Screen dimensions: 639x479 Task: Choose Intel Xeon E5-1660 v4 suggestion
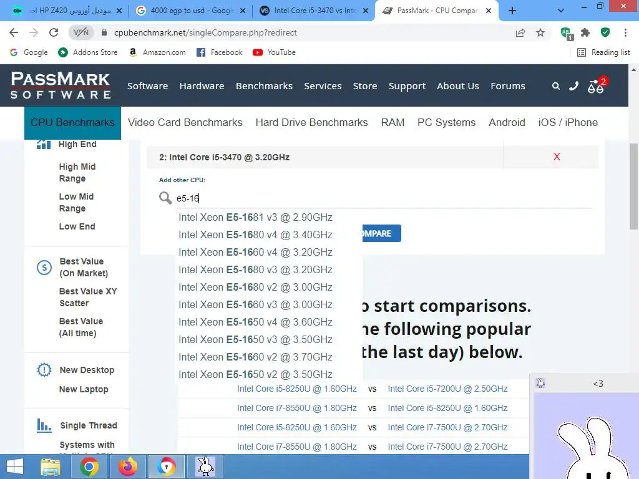click(255, 252)
